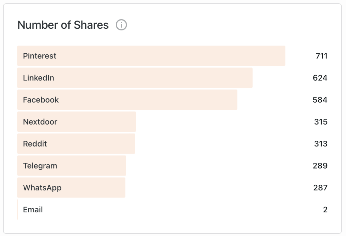The height and width of the screenshot is (236, 346).
Task: Click the Pinterest label text
Action: point(40,56)
